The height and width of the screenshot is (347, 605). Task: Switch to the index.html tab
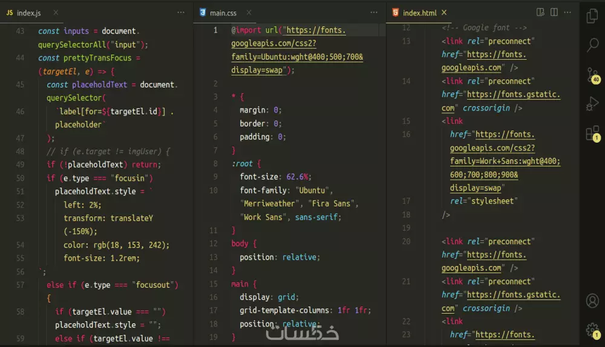(x=420, y=13)
